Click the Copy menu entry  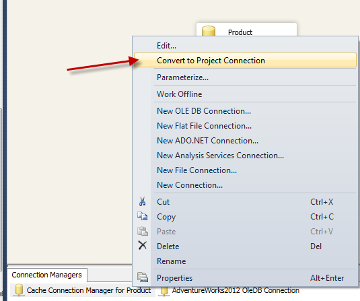[245, 217]
